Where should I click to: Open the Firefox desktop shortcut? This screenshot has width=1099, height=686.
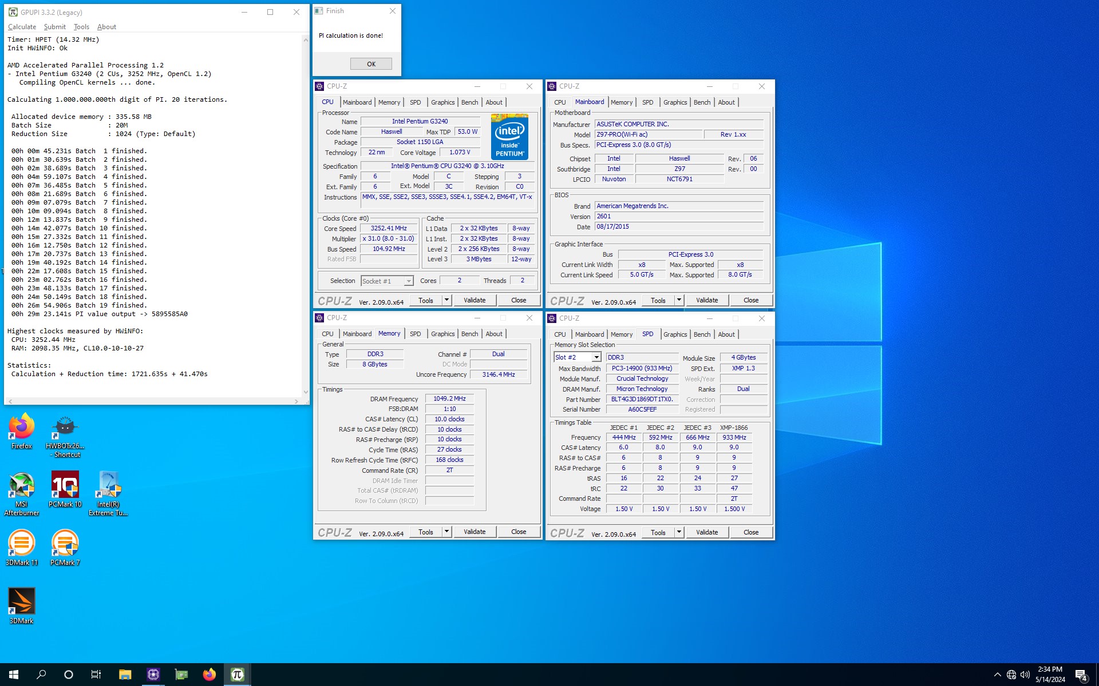point(22,432)
